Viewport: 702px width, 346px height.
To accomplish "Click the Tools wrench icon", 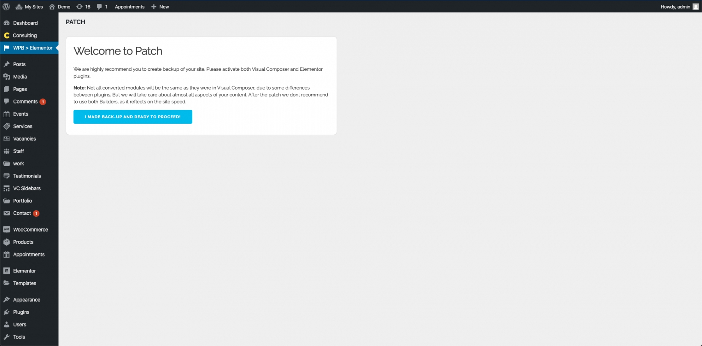I will (7, 337).
